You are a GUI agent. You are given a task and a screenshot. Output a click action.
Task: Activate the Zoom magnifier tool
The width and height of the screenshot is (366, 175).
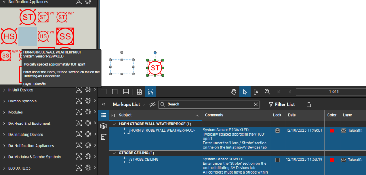tap(267, 92)
